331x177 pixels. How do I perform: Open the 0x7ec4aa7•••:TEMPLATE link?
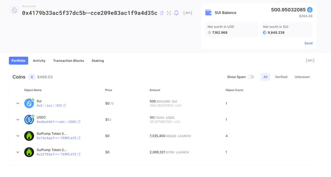coord(57,138)
